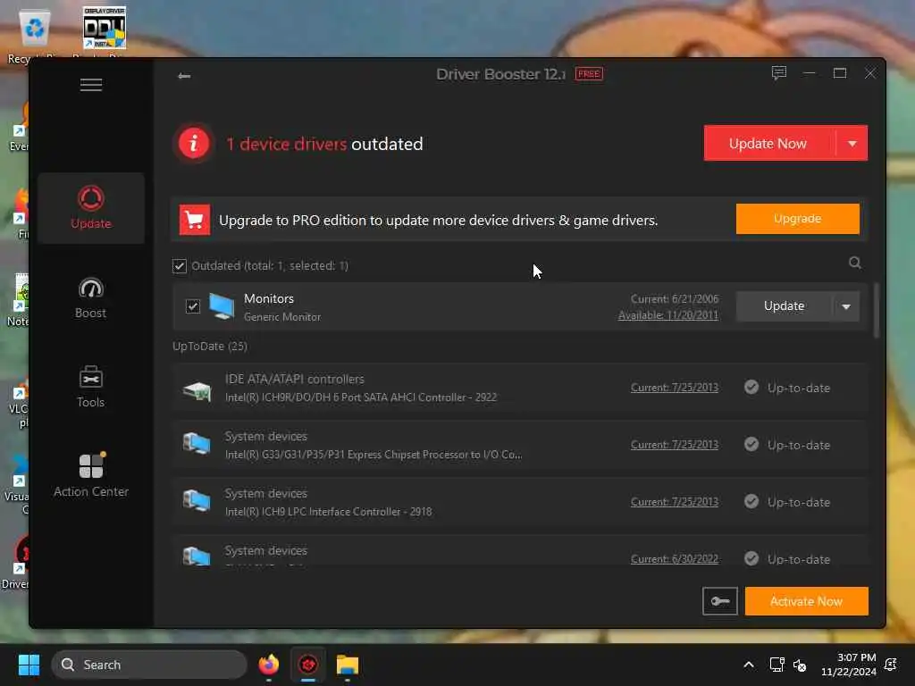This screenshot has width=915, height=686.
Task: Click the shopping cart icon
Action: (x=194, y=220)
